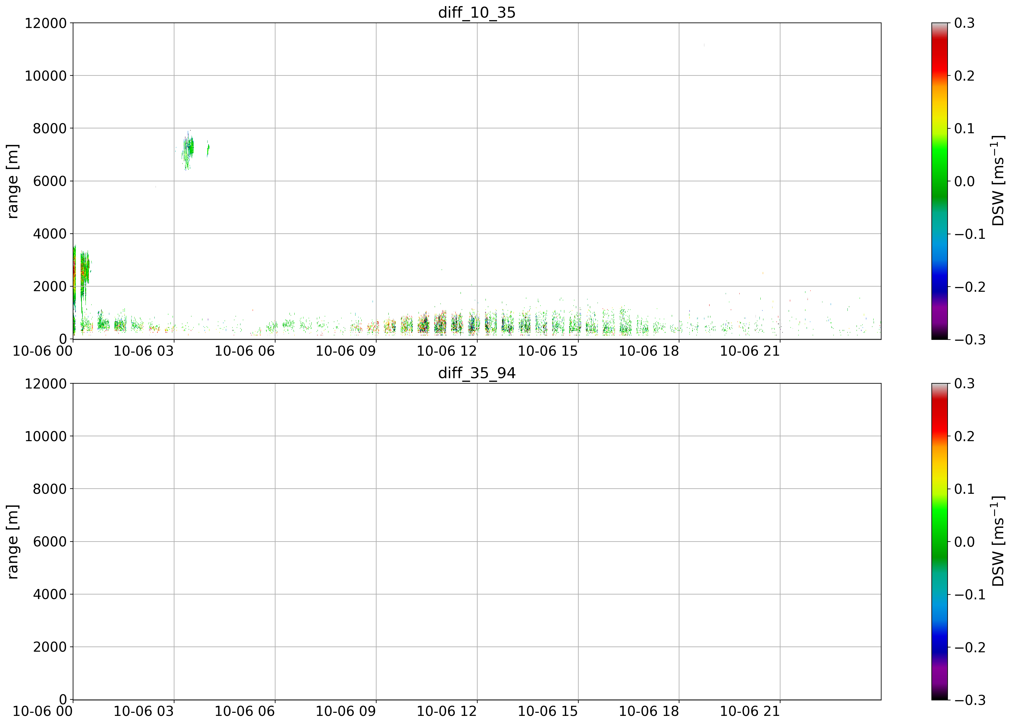Click the "10000" y-tick on diff_35_94 plot
Screen dimensions: 1013x725
pos(46,437)
